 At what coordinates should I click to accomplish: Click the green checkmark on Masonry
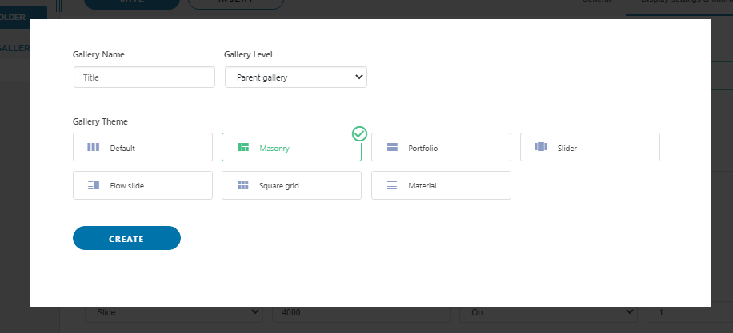(x=359, y=134)
